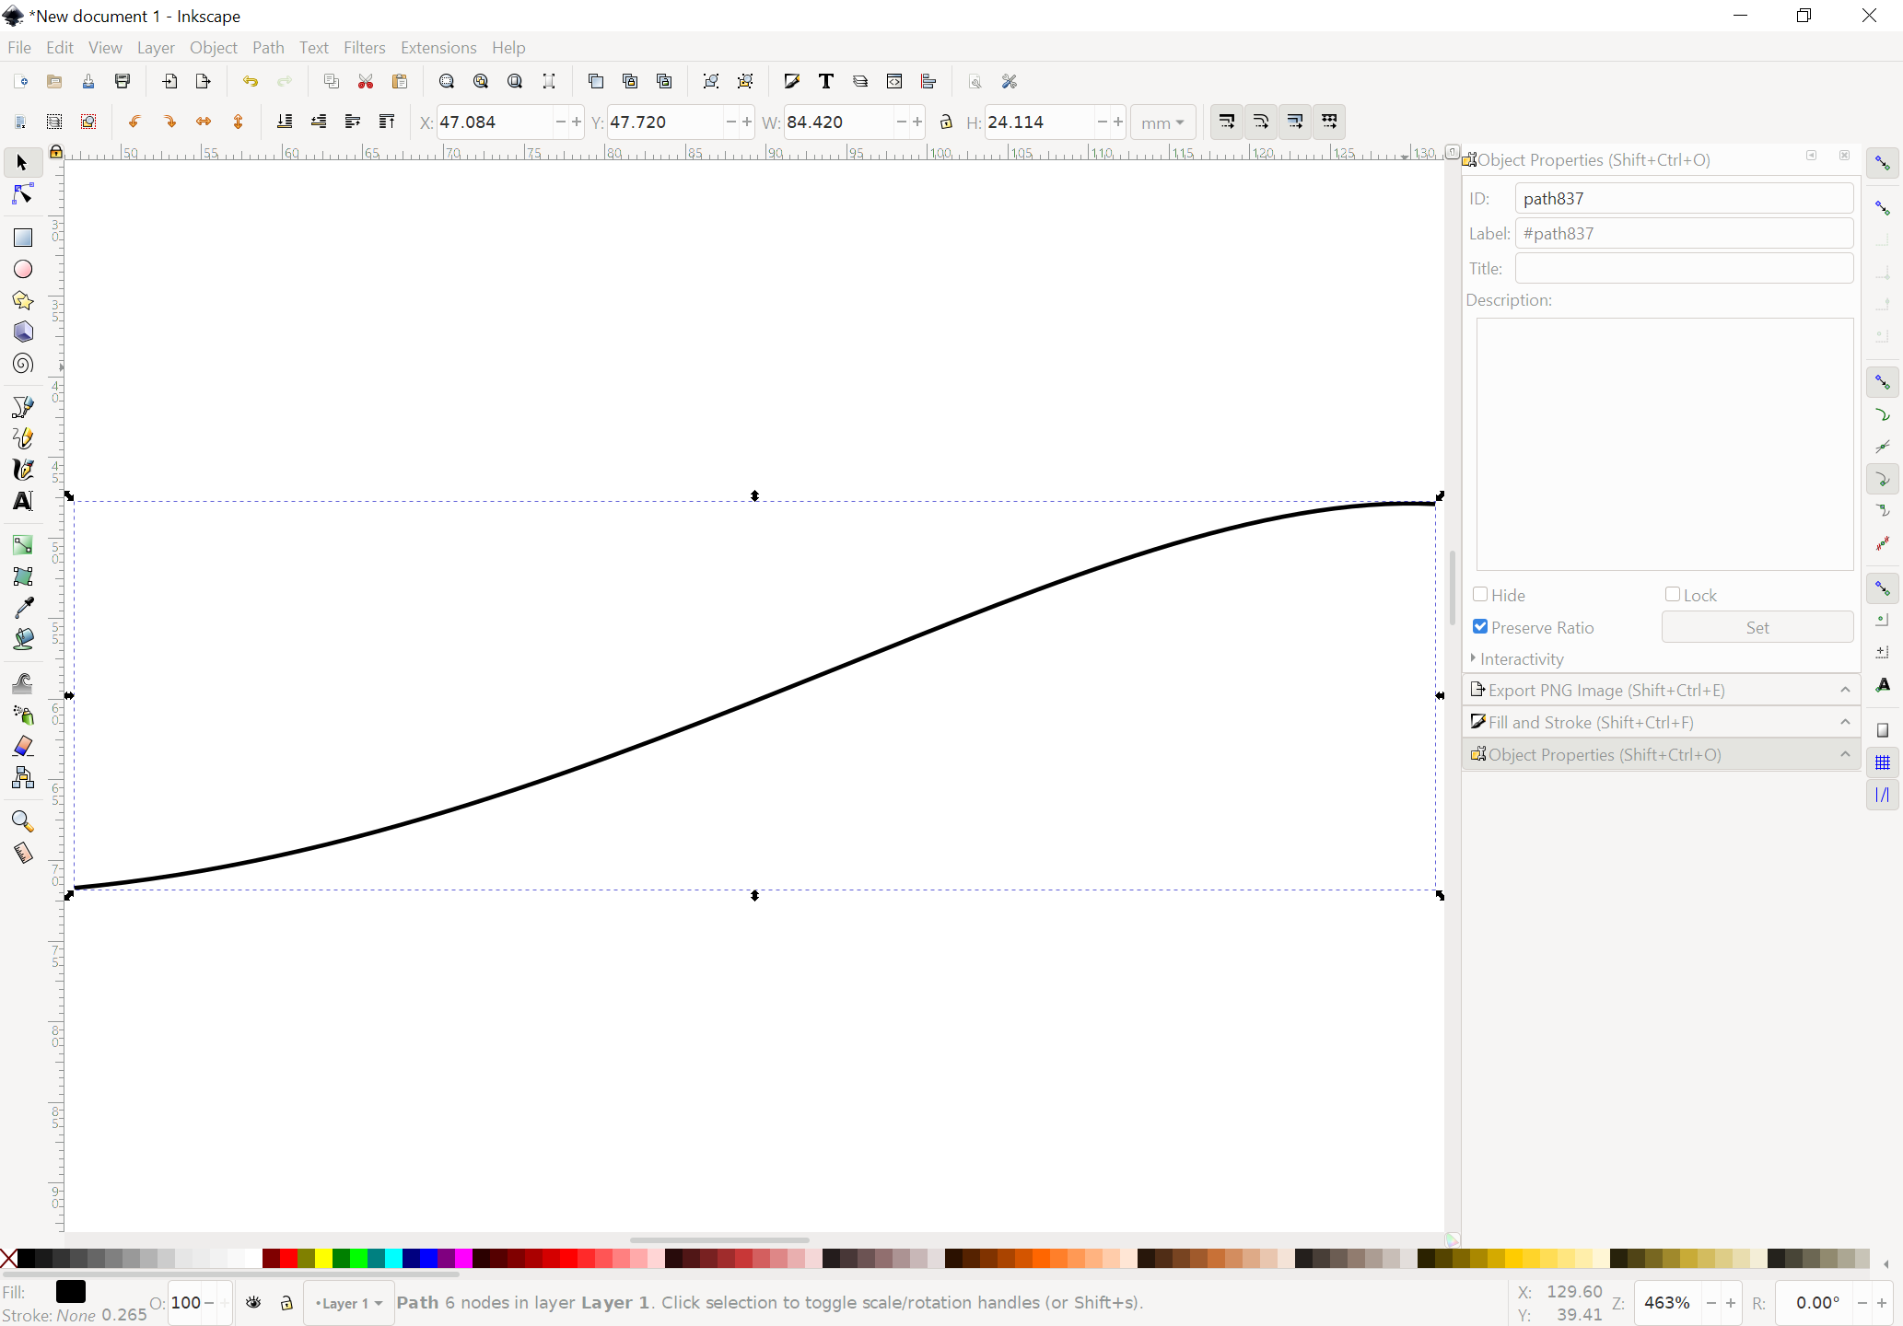Close the Object Properties dock panel

coord(1844,156)
